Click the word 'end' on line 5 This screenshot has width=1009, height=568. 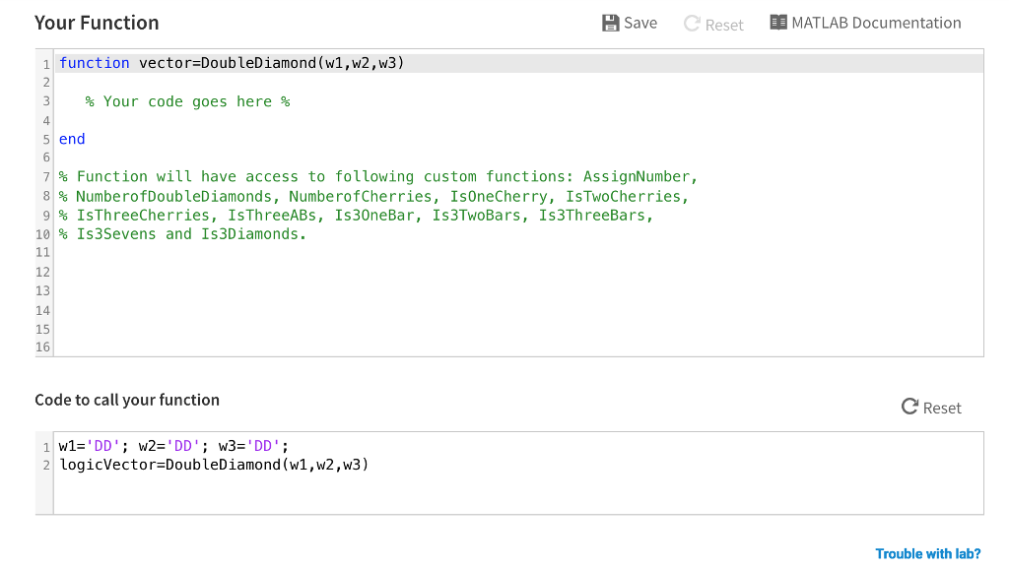click(x=71, y=139)
